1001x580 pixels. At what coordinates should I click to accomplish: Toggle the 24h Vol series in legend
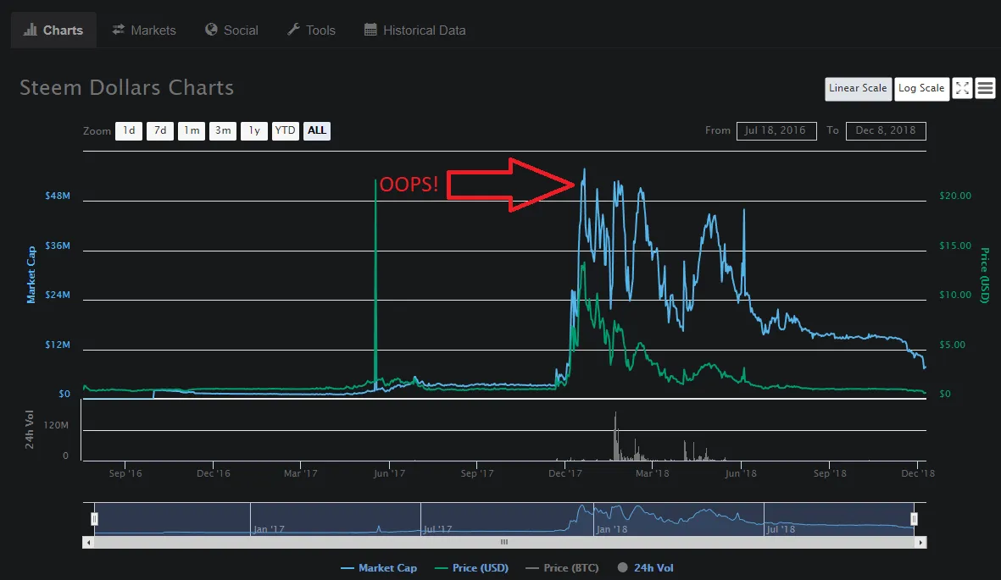click(x=645, y=568)
